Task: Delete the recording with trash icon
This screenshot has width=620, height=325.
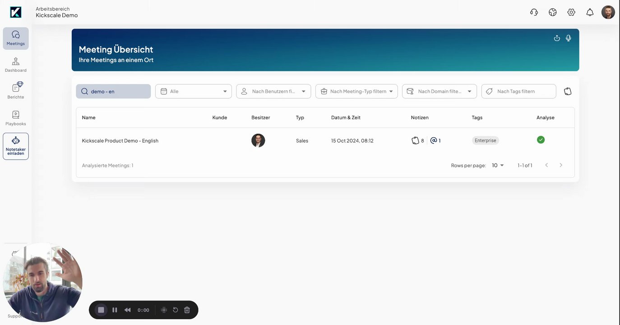Action: [187, 310]
